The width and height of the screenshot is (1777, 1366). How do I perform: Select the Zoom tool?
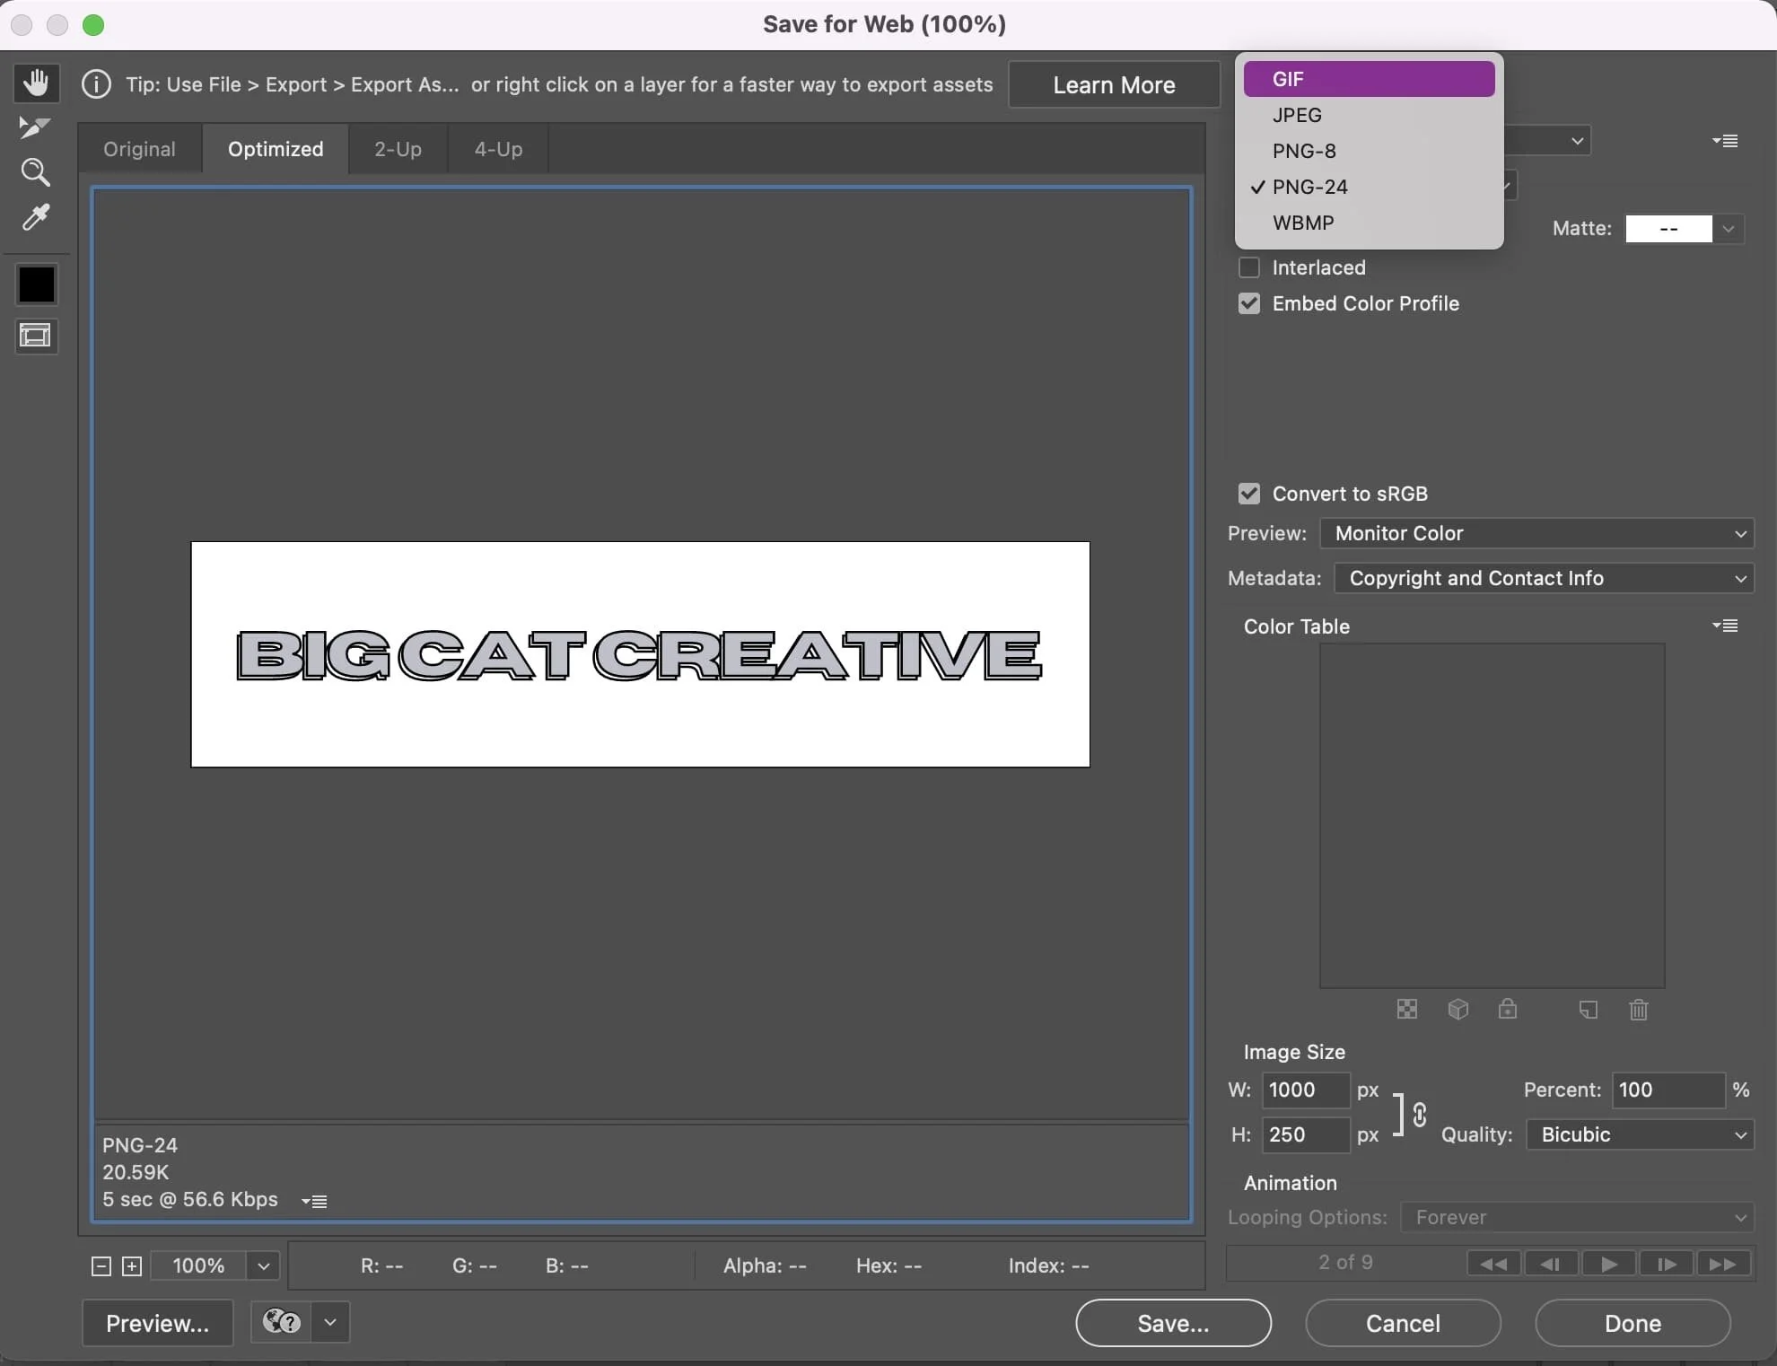(35, 172)
